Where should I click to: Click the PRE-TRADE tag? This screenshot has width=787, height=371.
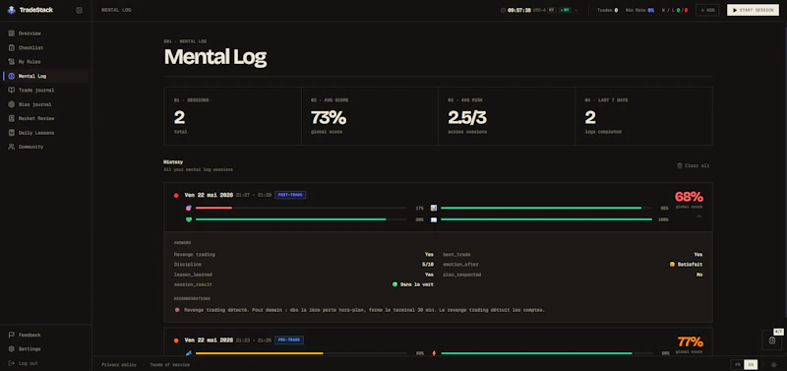coord(289,340)
